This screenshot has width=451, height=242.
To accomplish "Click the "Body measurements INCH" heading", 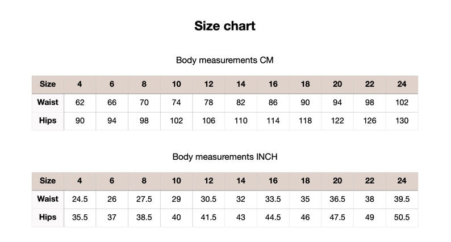I will point(225,156).
